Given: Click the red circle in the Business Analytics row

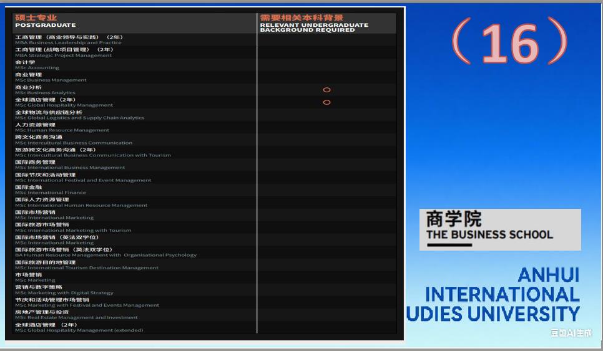Looking at the screenshot, I should pos(326,90).
